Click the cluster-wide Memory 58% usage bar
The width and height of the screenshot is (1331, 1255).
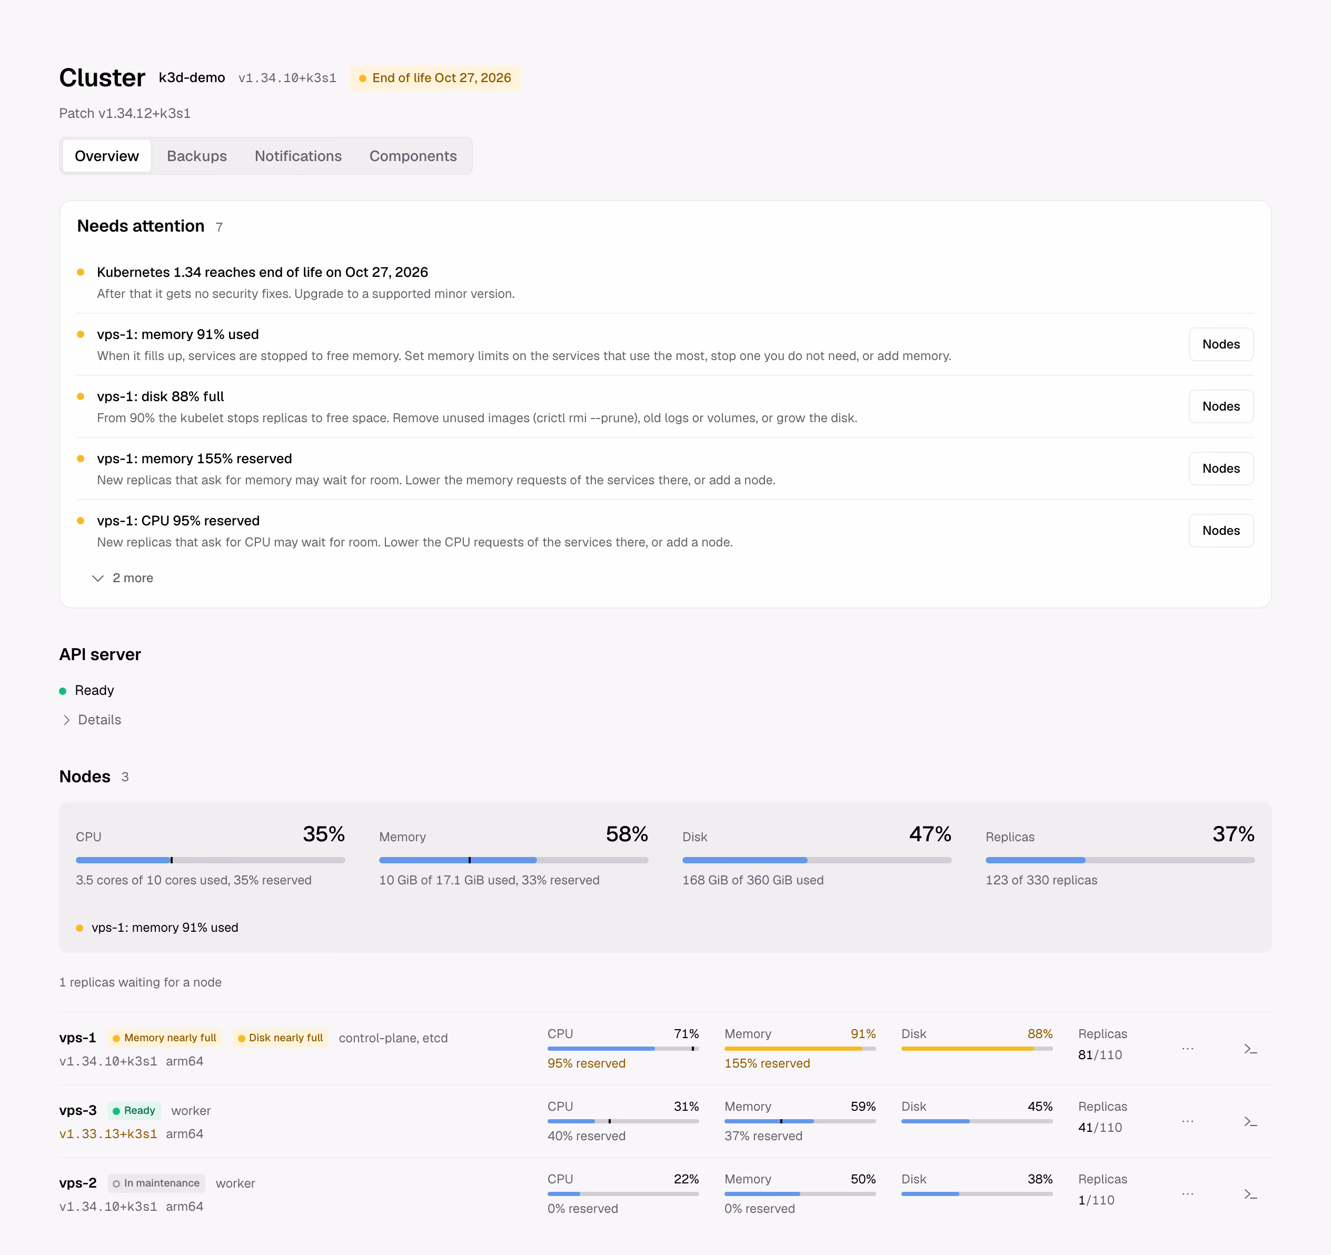513,860
